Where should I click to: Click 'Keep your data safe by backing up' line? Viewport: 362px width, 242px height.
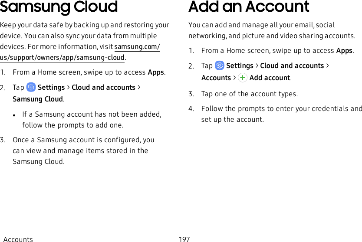85,25
